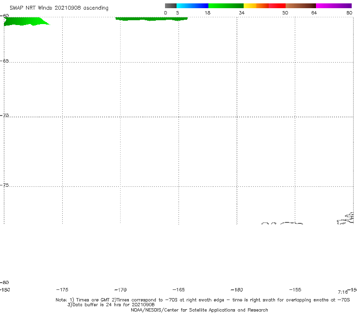Click the green wind swath between -170 and -165

coord(151,19)
